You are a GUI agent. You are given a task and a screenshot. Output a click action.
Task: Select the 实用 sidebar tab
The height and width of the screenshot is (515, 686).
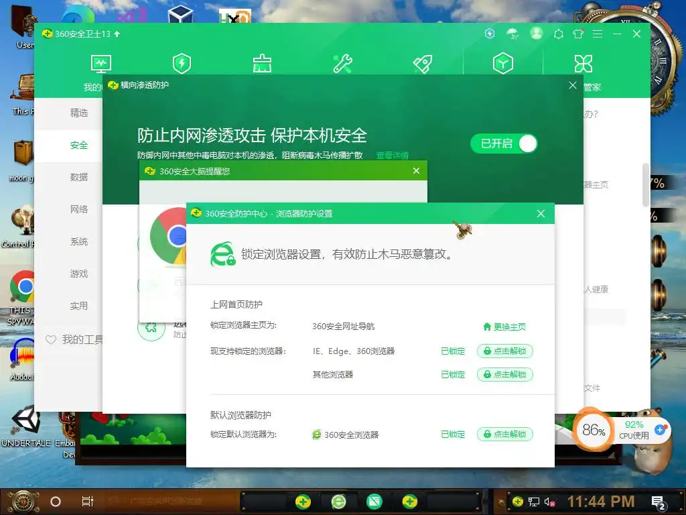click(x=79, y=306)
